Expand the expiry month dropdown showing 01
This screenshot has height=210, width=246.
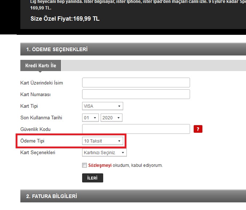(90, 118)
